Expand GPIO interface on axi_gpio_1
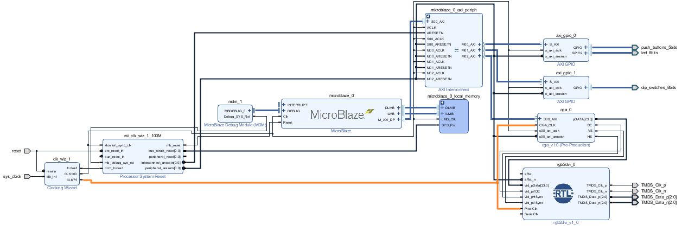682x231 pixels. [586, 87]
